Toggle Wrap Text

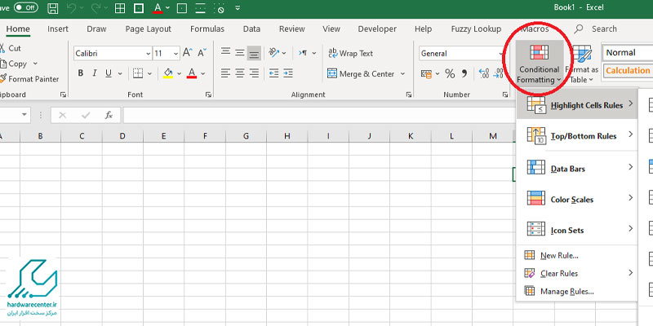click(351, 53)
